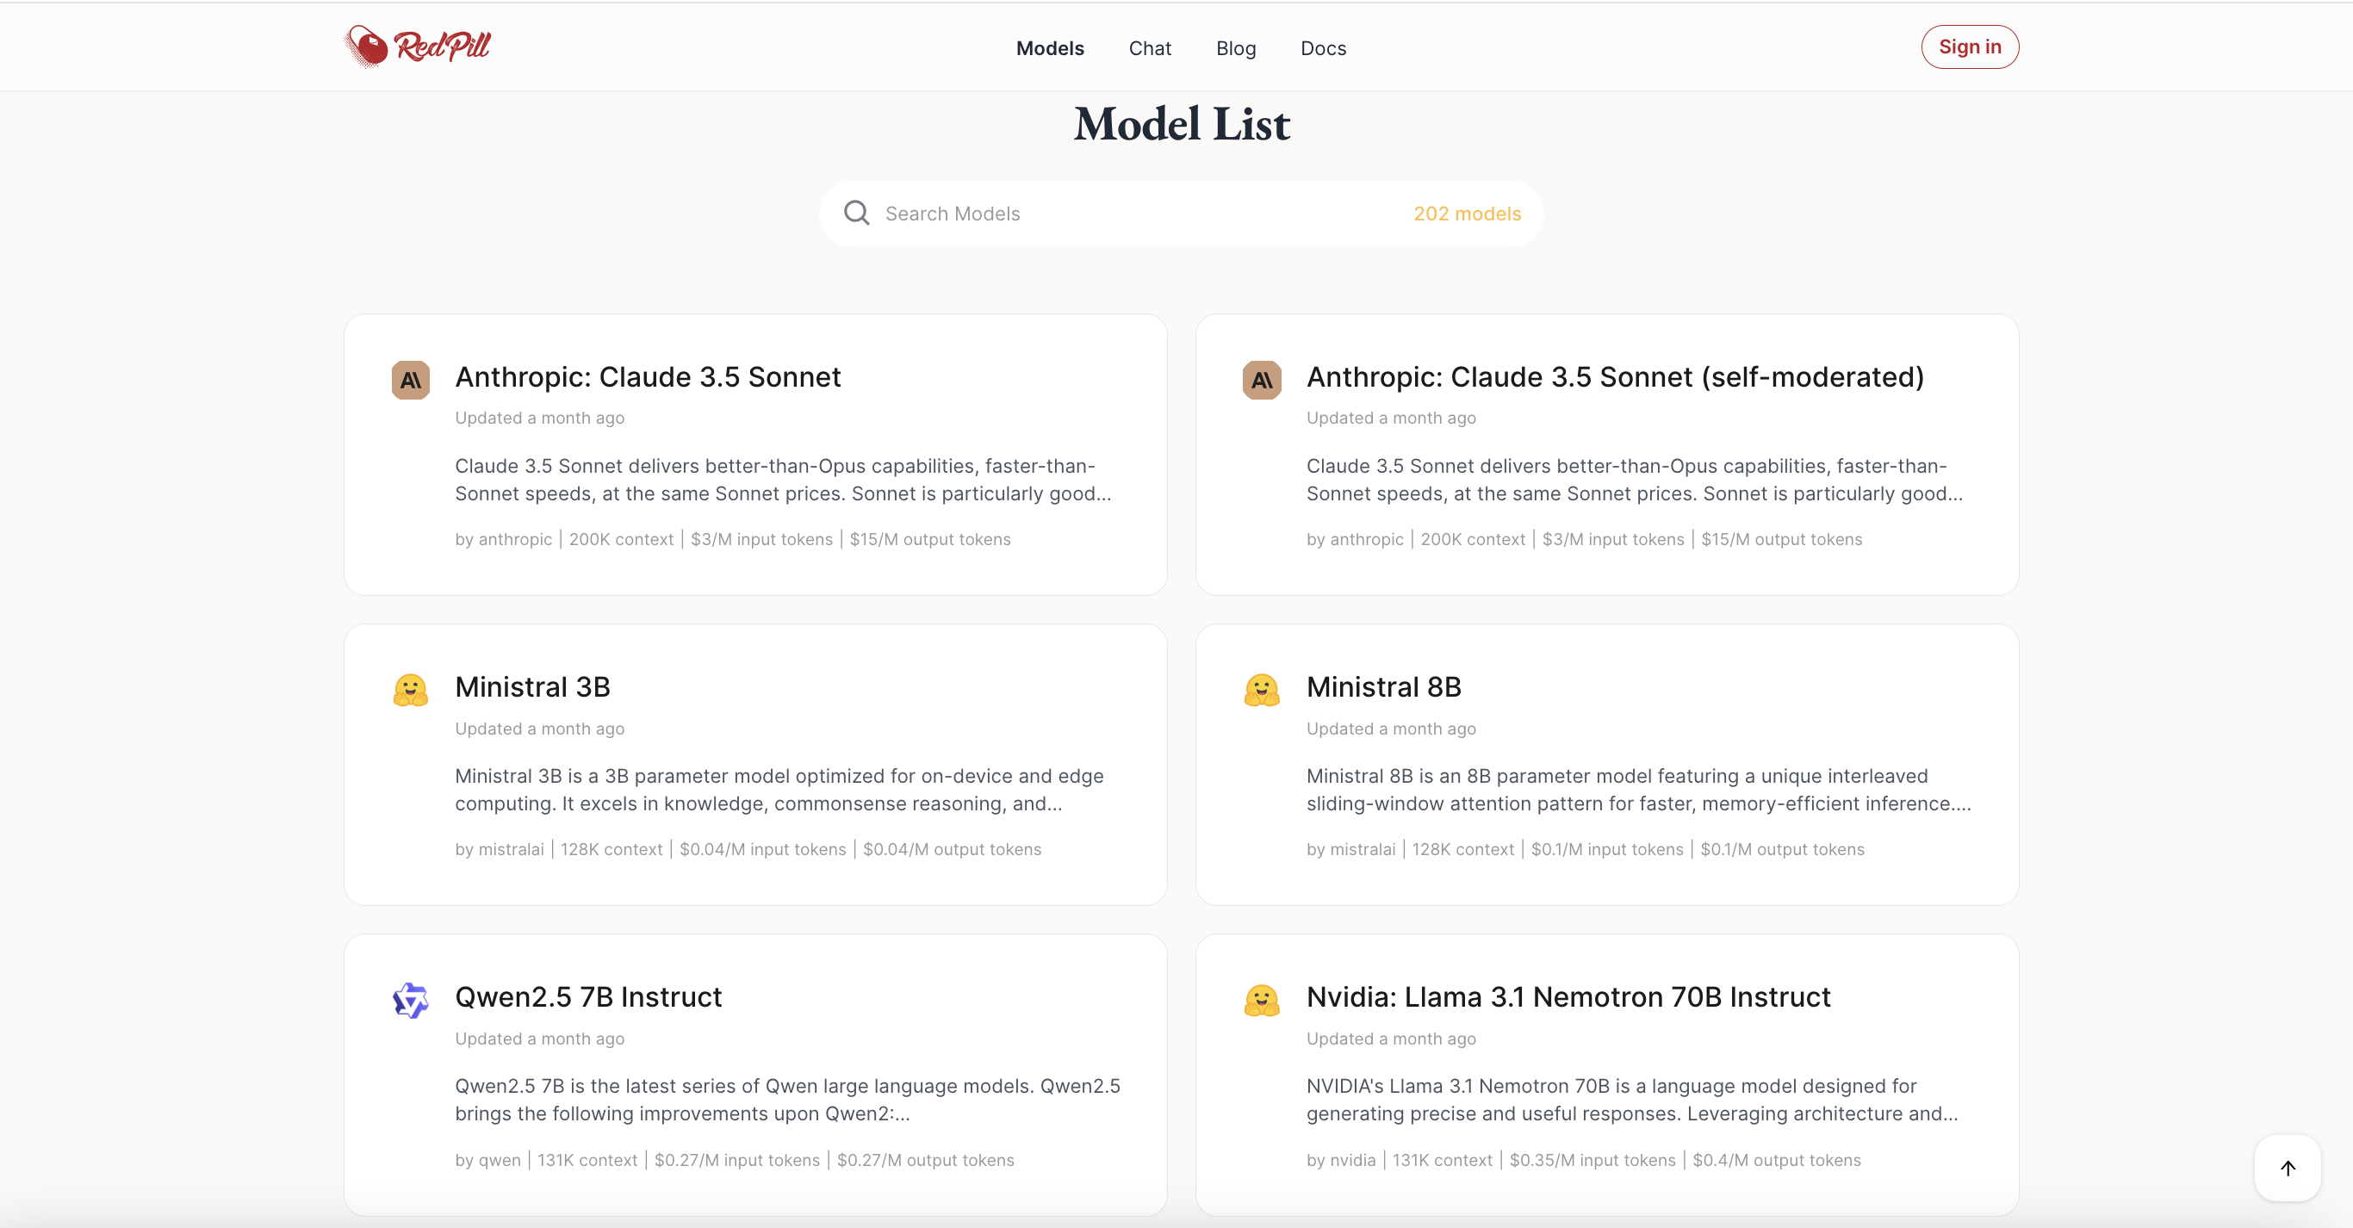Click the emoji icon beside Ministral 8B
This screenshot has height=1228, width=2353.
click(x=1262, y=691)
